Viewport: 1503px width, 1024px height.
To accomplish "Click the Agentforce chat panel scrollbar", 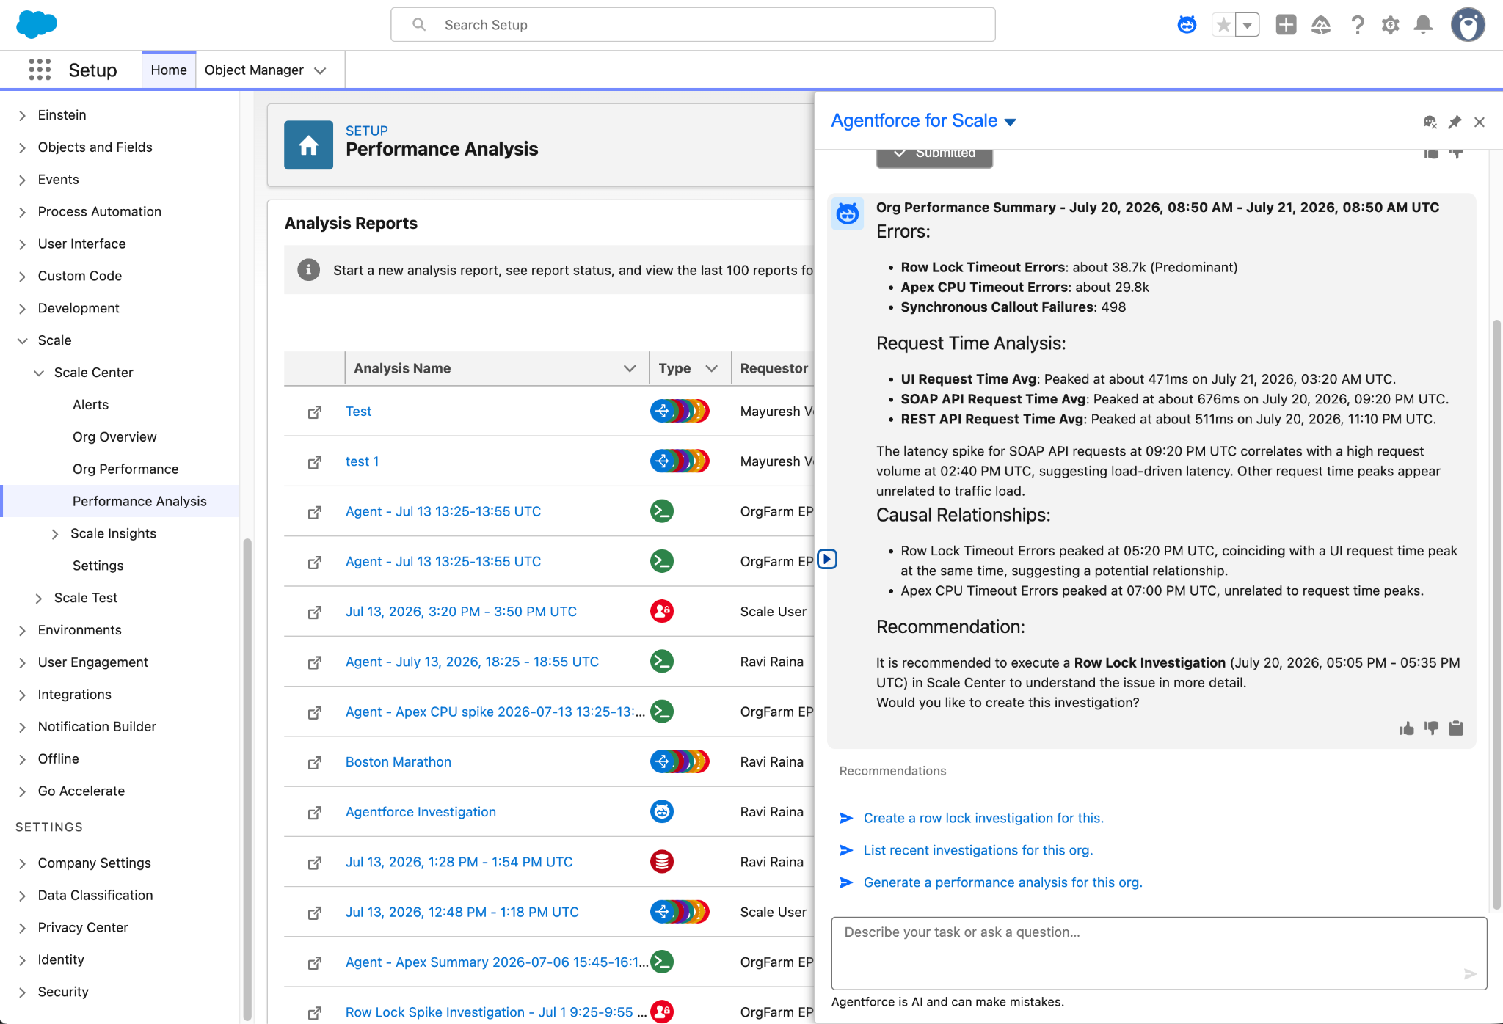I will pyautogui.click(x=1496, y=615).
